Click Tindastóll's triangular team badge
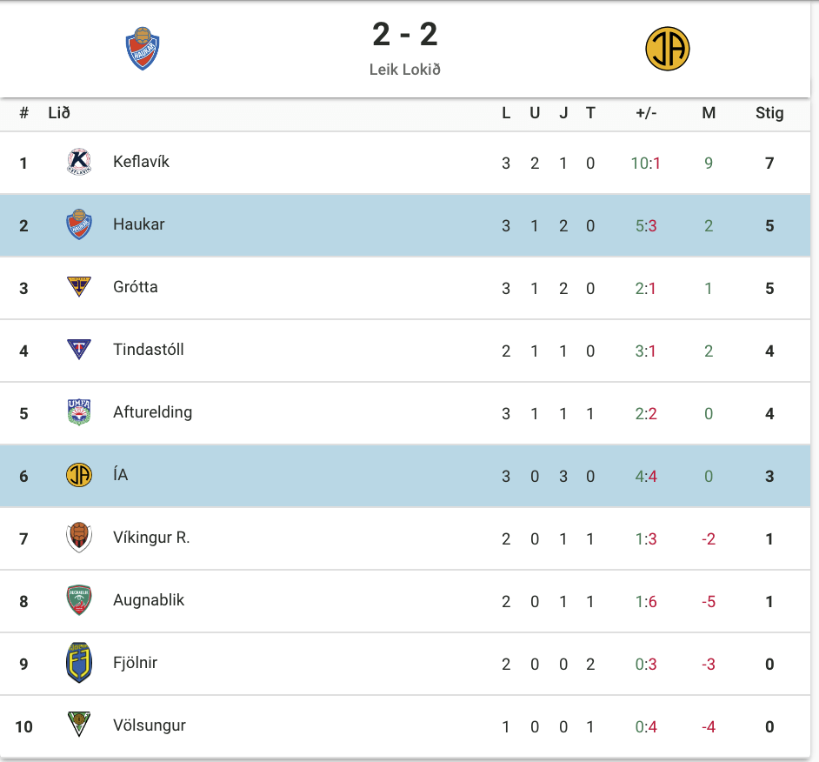 (79, 350)
